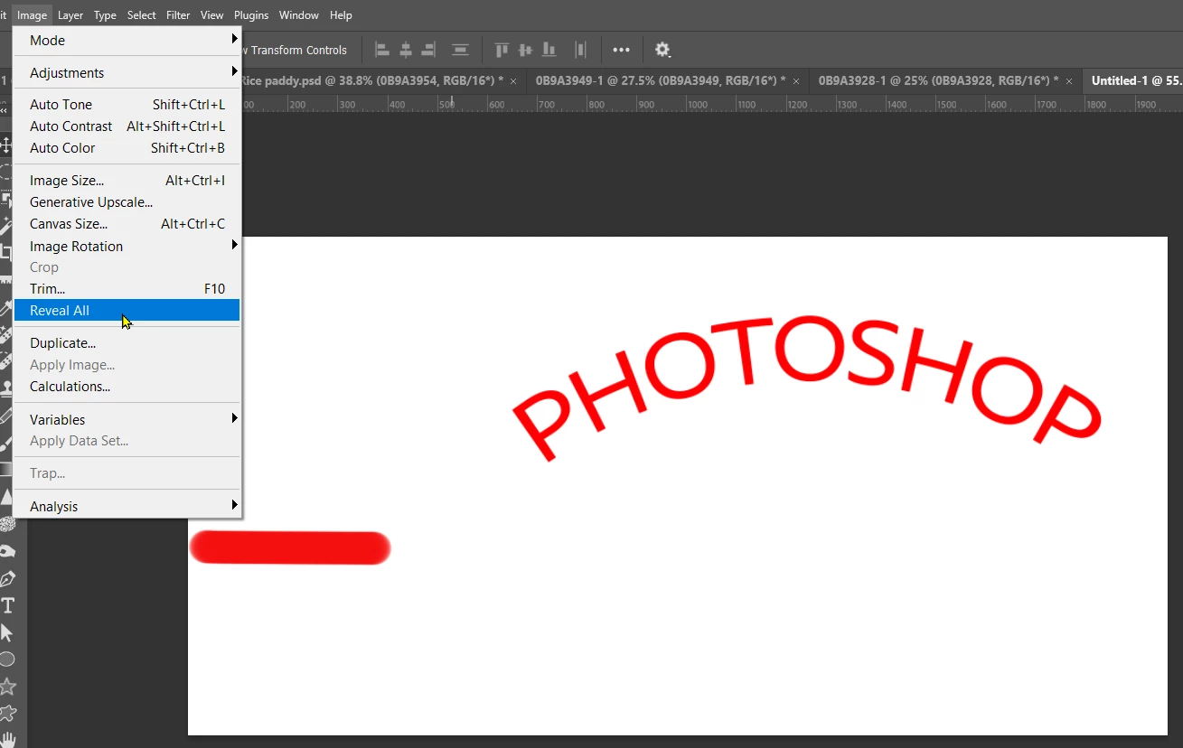Image resolution: width=1183 pixels, height=748 pixels.
Task: Choose Generative Upscale... menu entry
Action: [x=127, y=201]
